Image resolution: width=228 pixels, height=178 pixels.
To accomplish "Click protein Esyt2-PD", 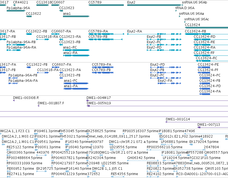I will 158,65.
